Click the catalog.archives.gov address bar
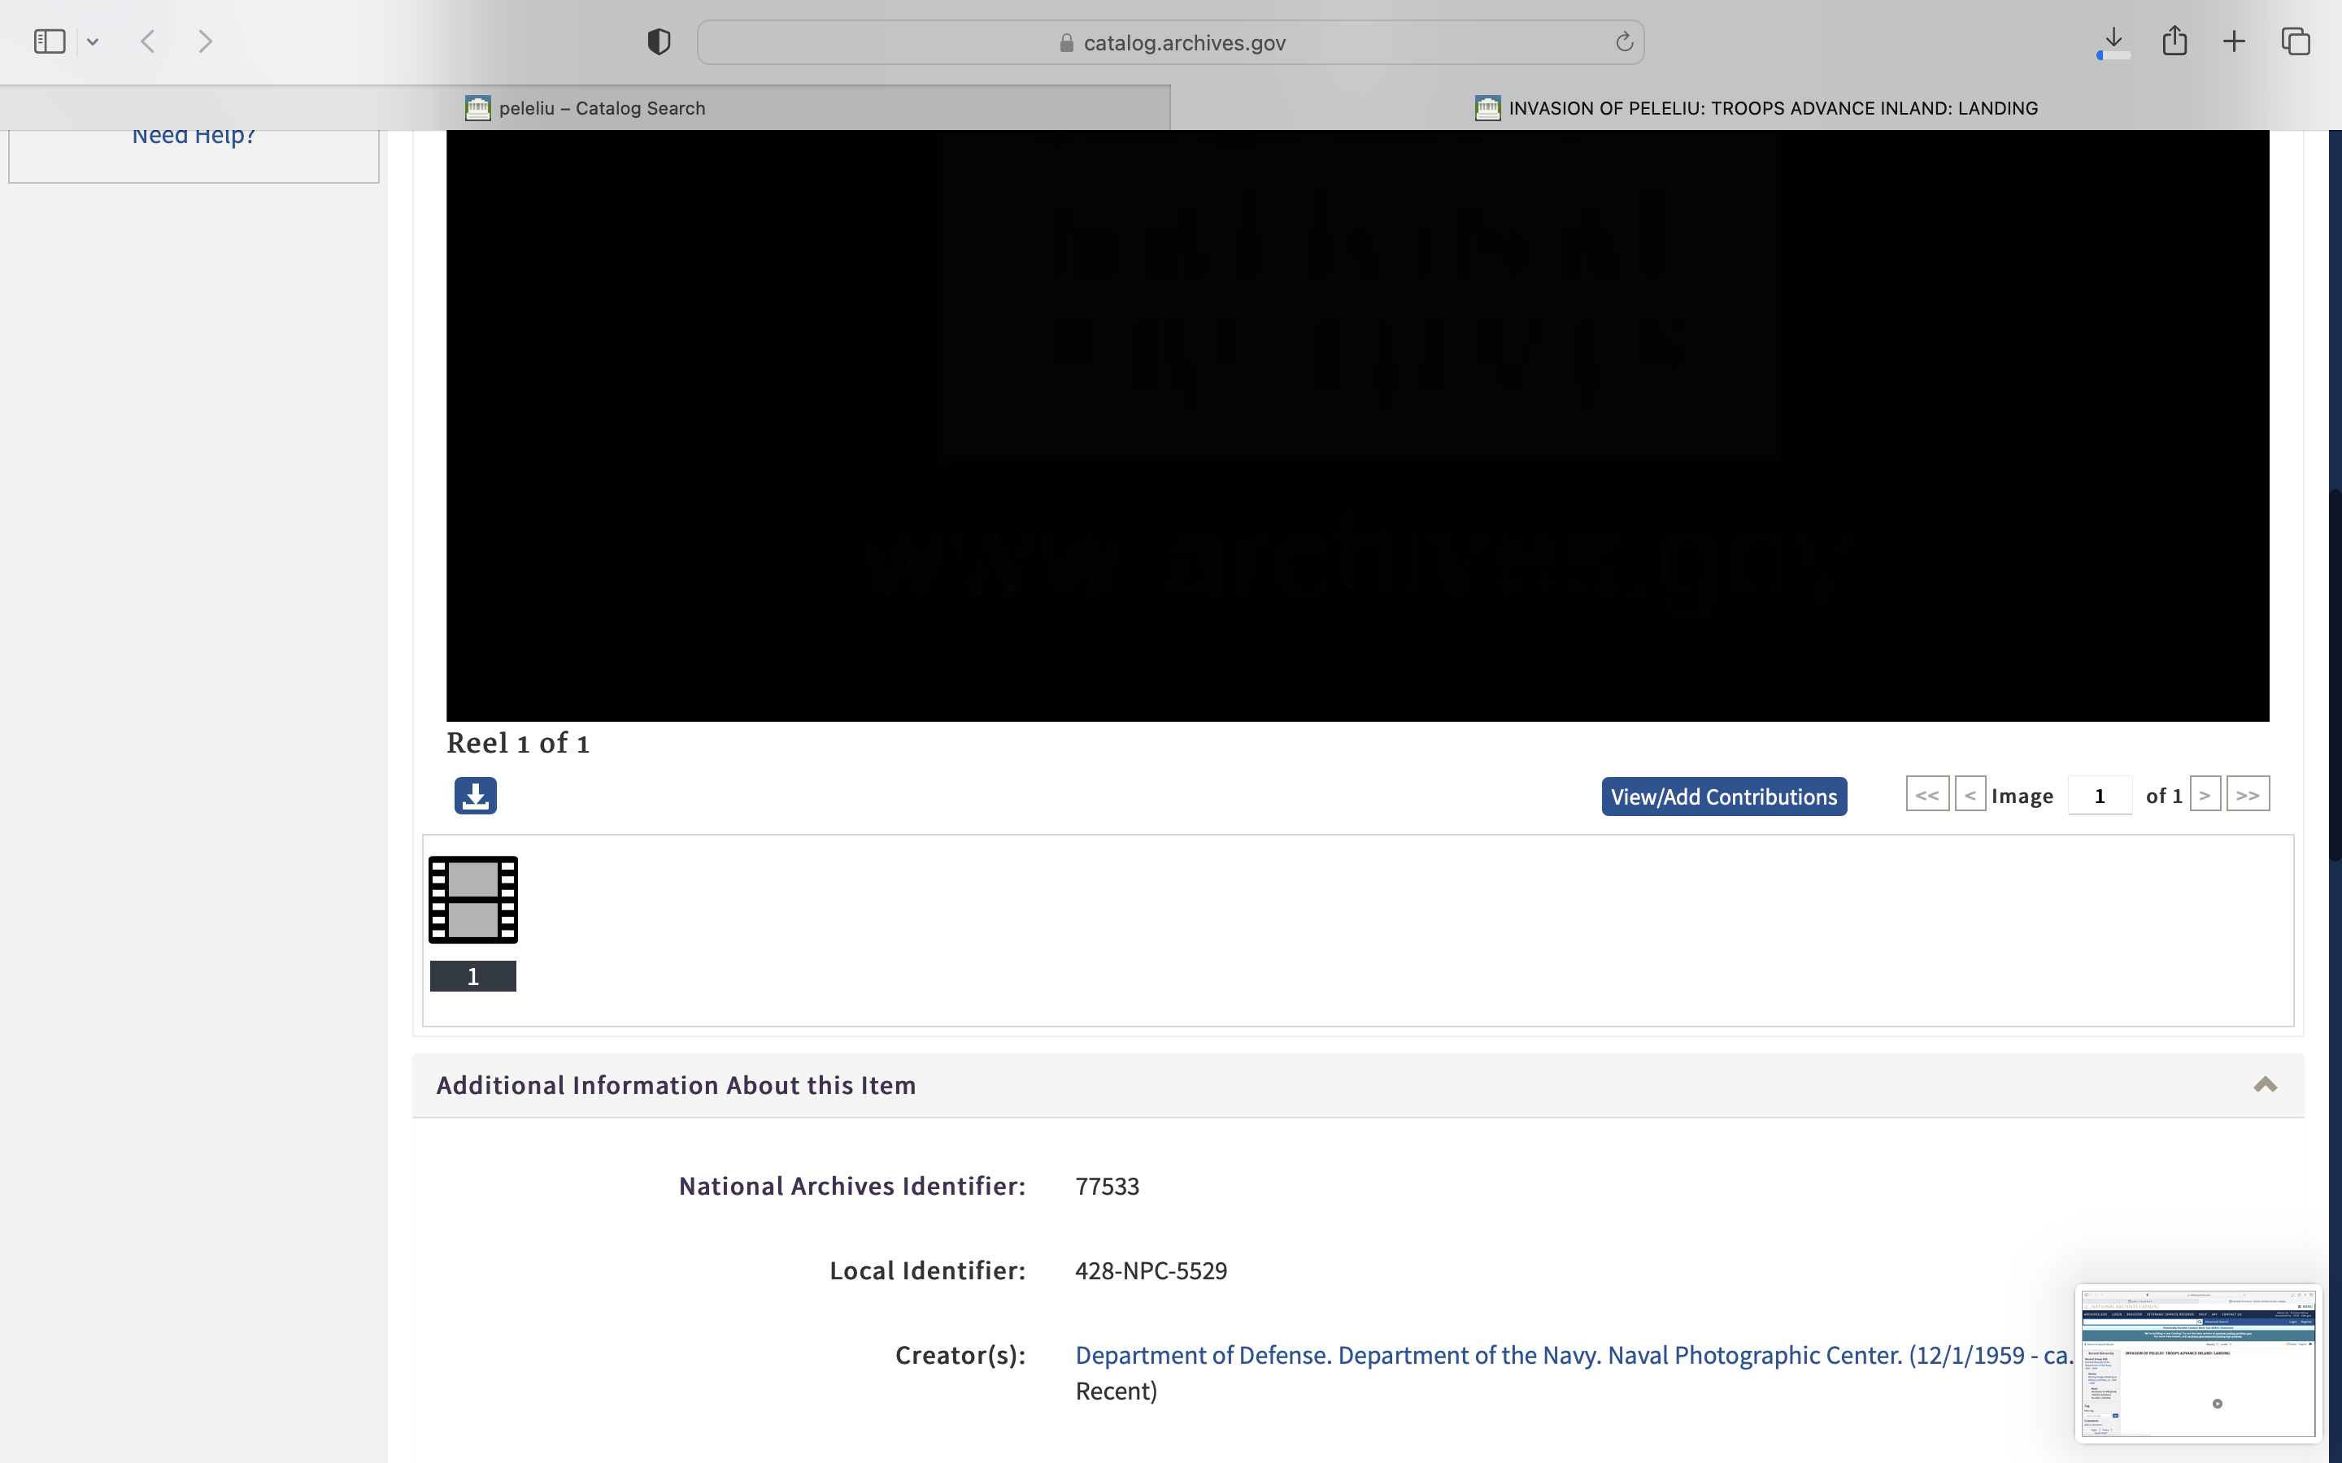The image size is (2342, 1463). (1170, 42)
